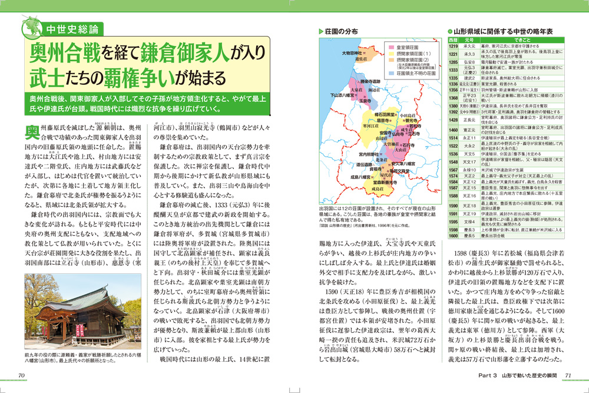Click the 遊佐荘 label on the map
589x393 pixels.
361,59
